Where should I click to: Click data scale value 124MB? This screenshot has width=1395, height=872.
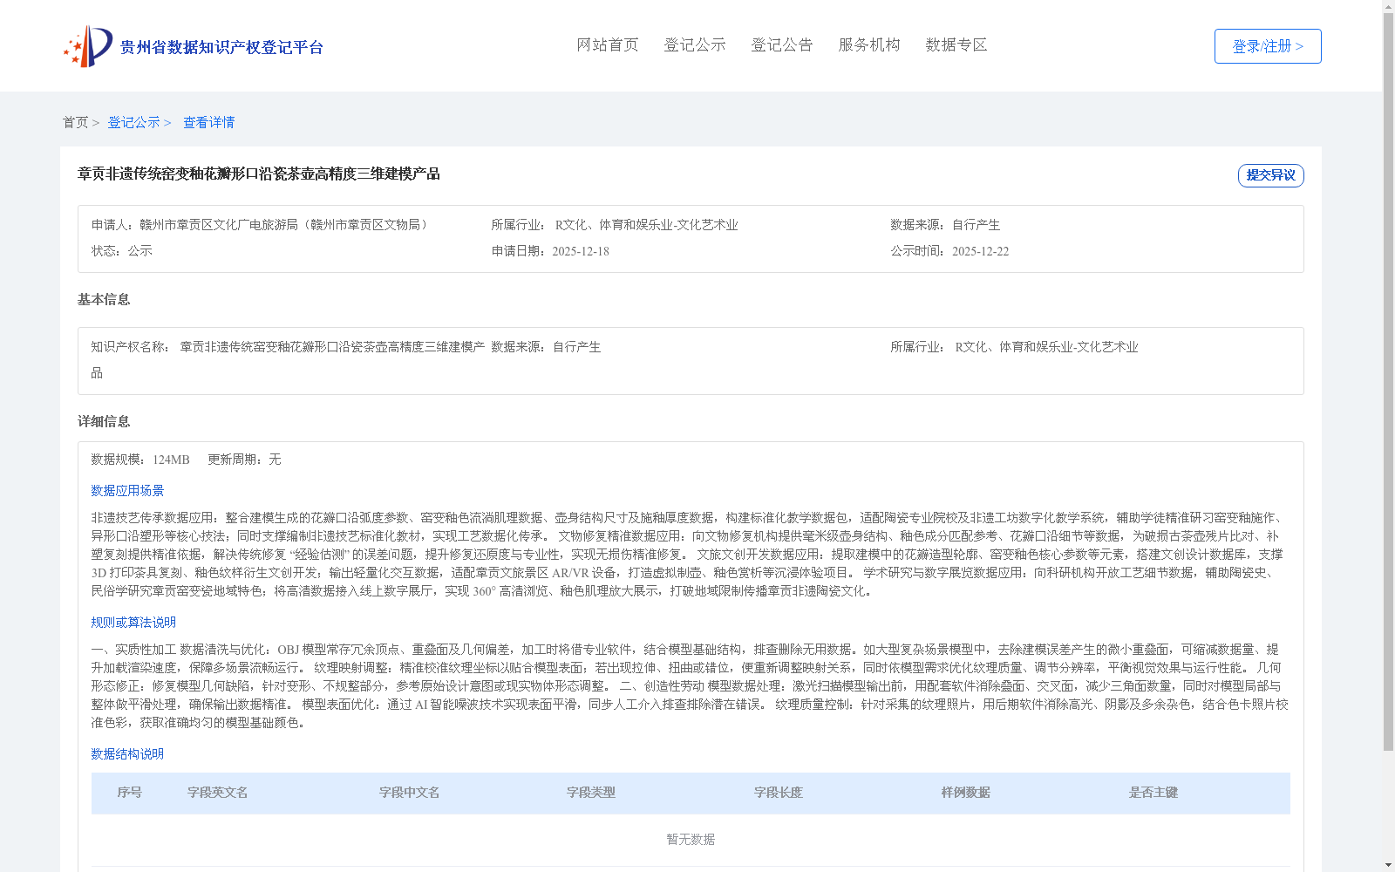pos(171,460)
